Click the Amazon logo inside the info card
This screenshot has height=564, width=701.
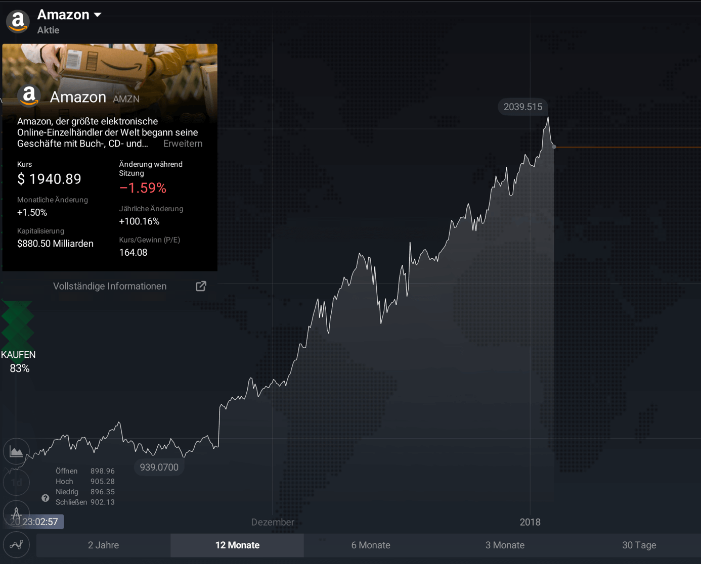(x=29, y=96)
